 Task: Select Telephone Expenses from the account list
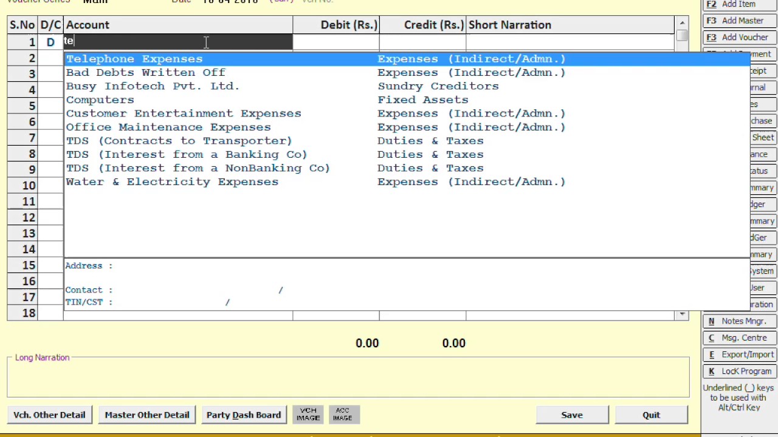click(407, 59)
